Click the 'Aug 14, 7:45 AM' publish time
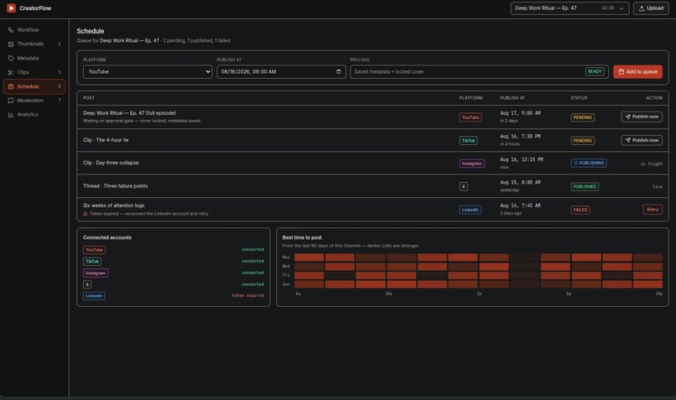Viewport: 676px width, 400px height. (x=520, y=205)
